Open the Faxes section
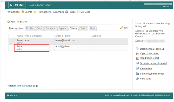Viewport: 174px width, 102px height. [x=72, y=12]
